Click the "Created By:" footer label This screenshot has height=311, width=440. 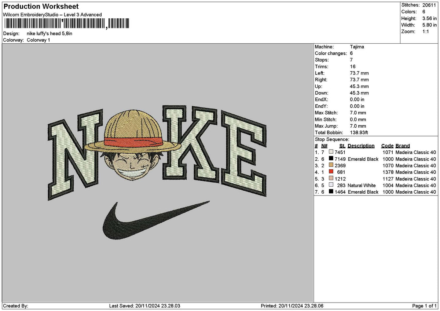tap(15, 306)
